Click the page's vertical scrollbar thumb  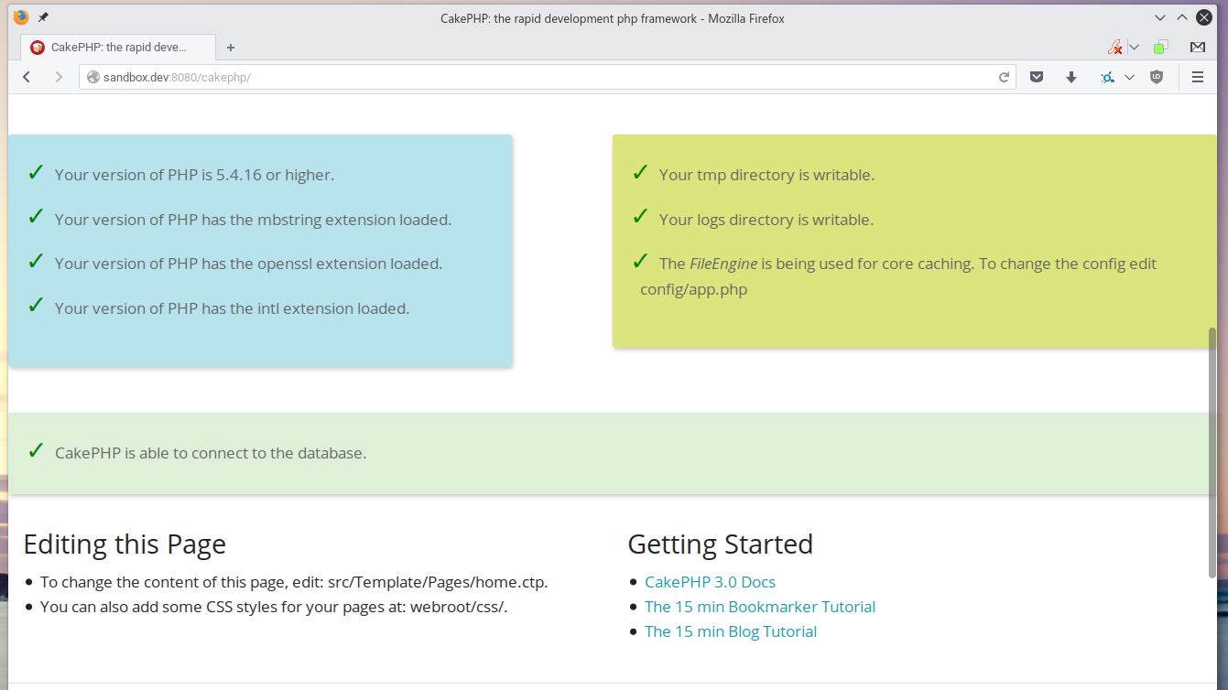tap(1212, 453)
